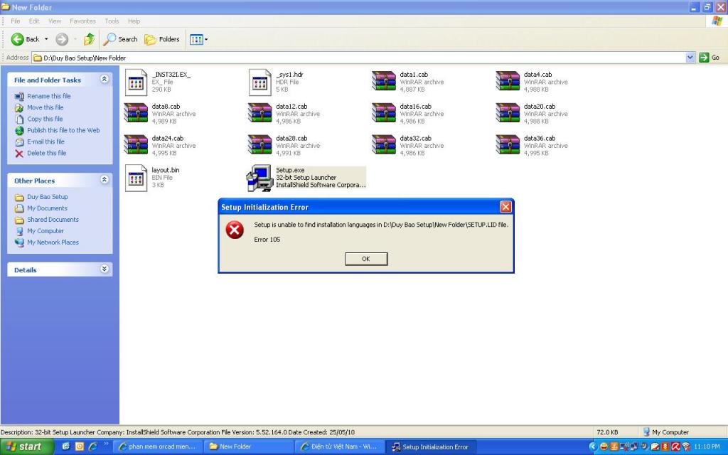
Task: Open the Edit menu
Action: [x=34, y=21]
